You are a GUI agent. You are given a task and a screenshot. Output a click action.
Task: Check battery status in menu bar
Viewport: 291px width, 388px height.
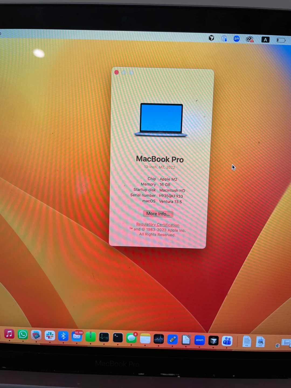[x=281, y=40]
